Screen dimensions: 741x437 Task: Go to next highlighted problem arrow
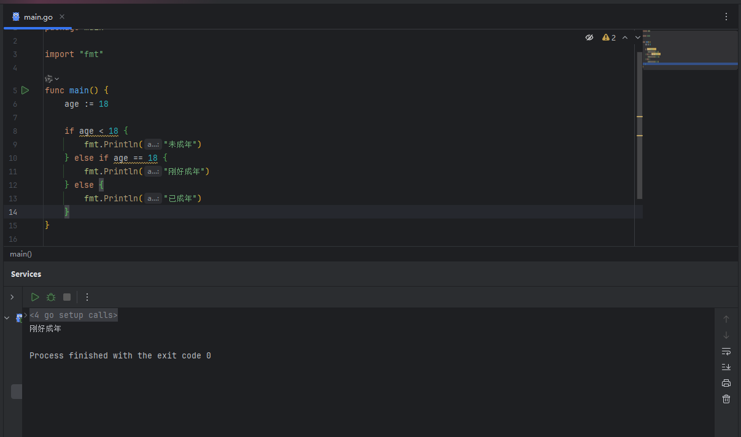coord(638,37)
